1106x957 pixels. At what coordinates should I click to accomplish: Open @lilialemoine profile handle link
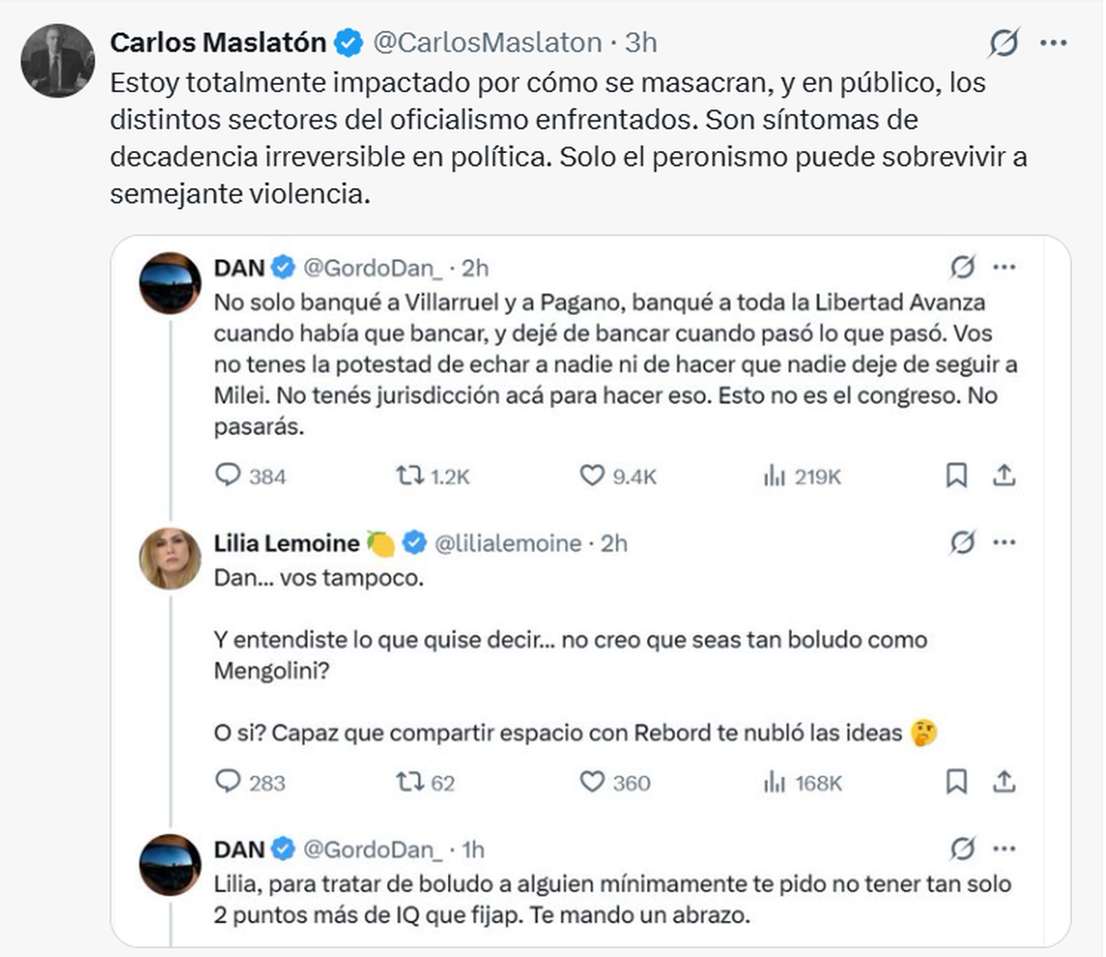coord(508,543)
